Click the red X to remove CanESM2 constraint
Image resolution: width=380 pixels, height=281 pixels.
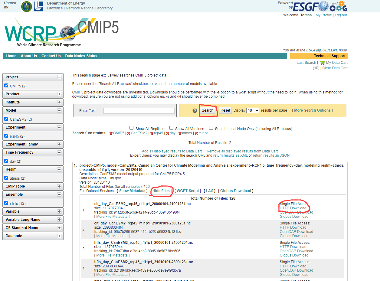(128, 133)
